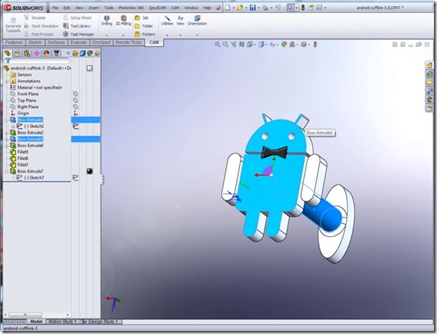
Task: Open the Tool Library
Action: click(77, 26)
